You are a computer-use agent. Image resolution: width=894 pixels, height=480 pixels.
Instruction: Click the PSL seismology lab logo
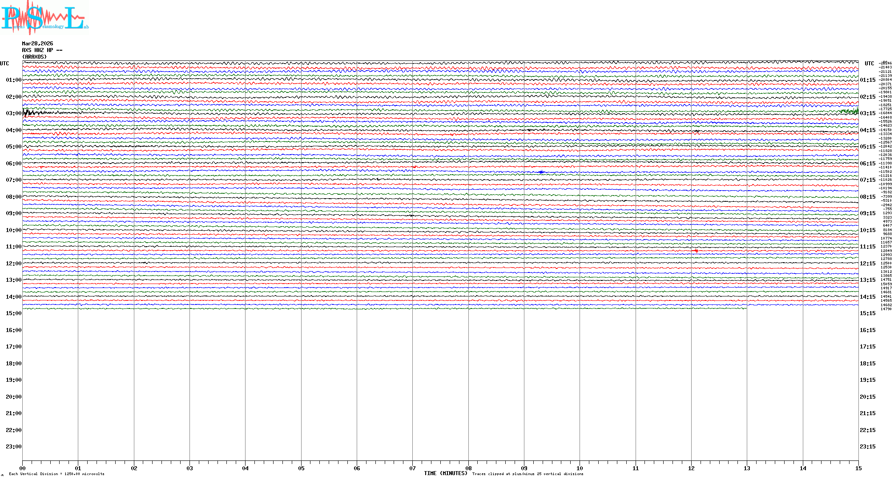point(44,18)
